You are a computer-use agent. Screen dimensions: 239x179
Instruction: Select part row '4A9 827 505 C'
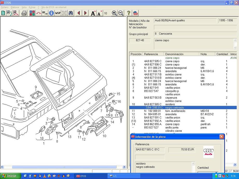pyautogui.click(x=183, y=61)
